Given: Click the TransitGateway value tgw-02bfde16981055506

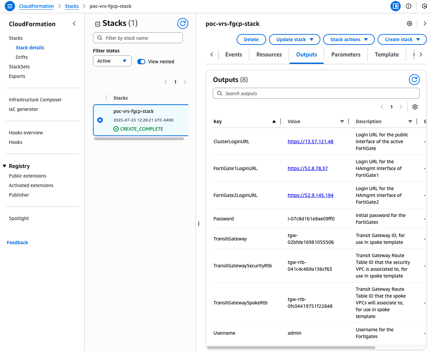Looking at the screenshot, I should coord(311,239).
